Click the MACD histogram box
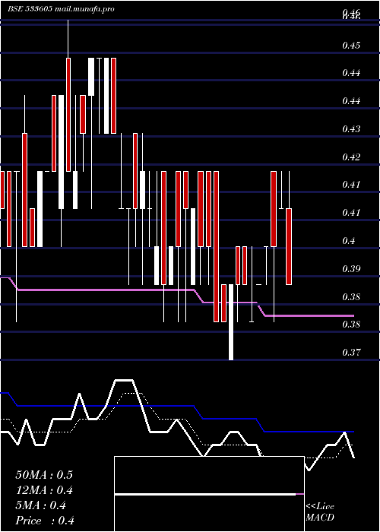 click(209, 494)
